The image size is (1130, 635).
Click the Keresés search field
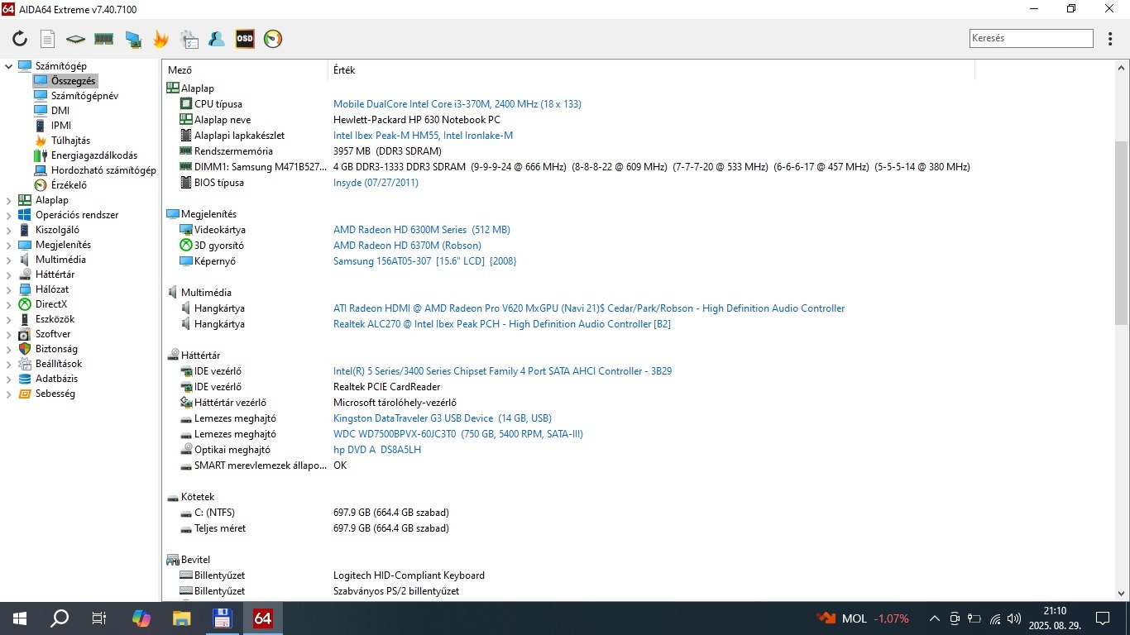[1031, 38]
